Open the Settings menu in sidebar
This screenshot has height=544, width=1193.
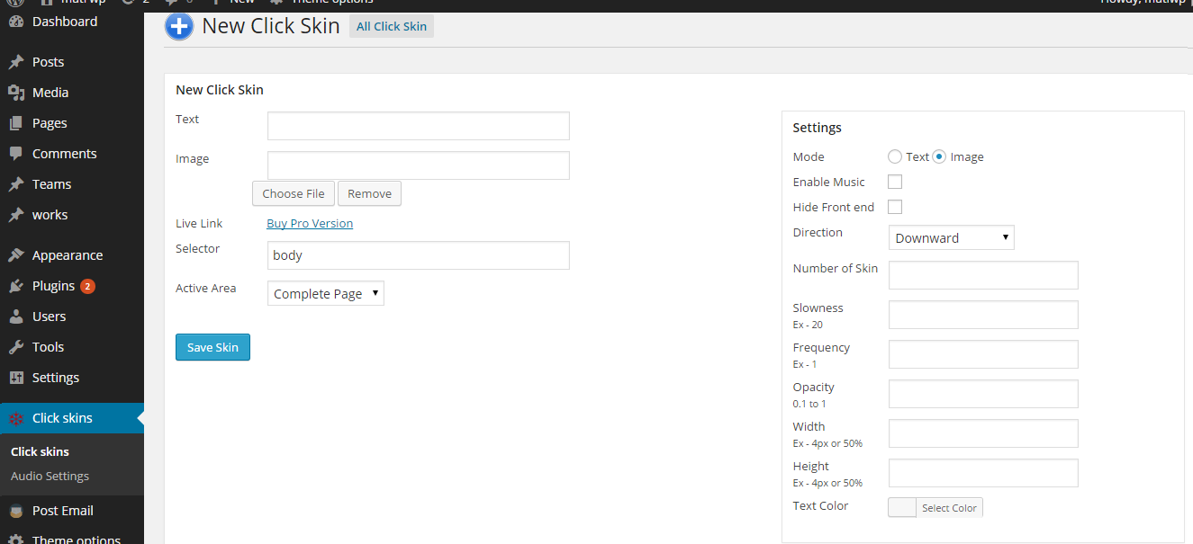tap(55, 378)
